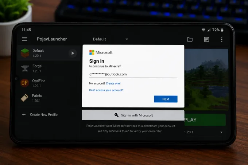Viewport: 248px width, 165px height.
Task: Click the grass block icon of the Default profile
Action: pyautogui.click(x=25, y=53)
